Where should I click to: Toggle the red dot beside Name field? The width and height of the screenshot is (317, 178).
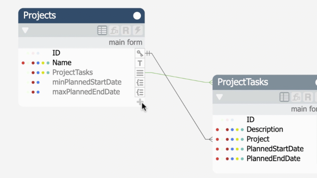23,63
